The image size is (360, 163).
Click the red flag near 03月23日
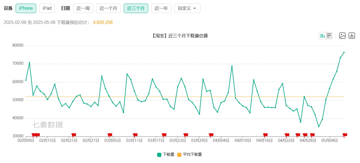tap(186, 135)
